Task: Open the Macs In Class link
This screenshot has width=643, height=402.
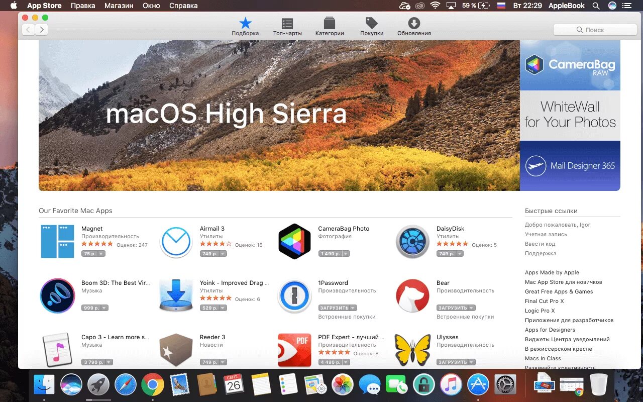Action: (543, 359)
